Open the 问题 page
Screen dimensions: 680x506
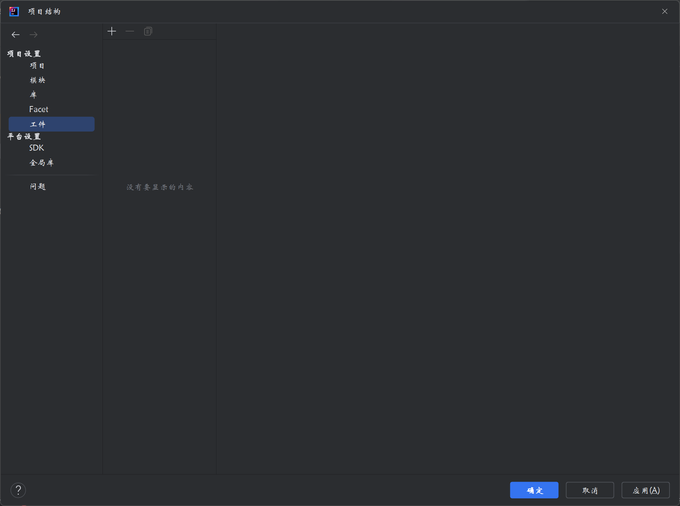38,186
